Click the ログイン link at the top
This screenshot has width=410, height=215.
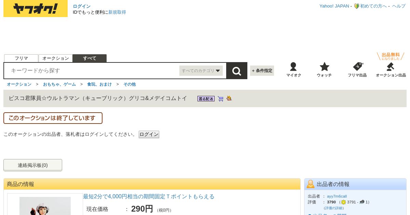click(x=82, y=6)
